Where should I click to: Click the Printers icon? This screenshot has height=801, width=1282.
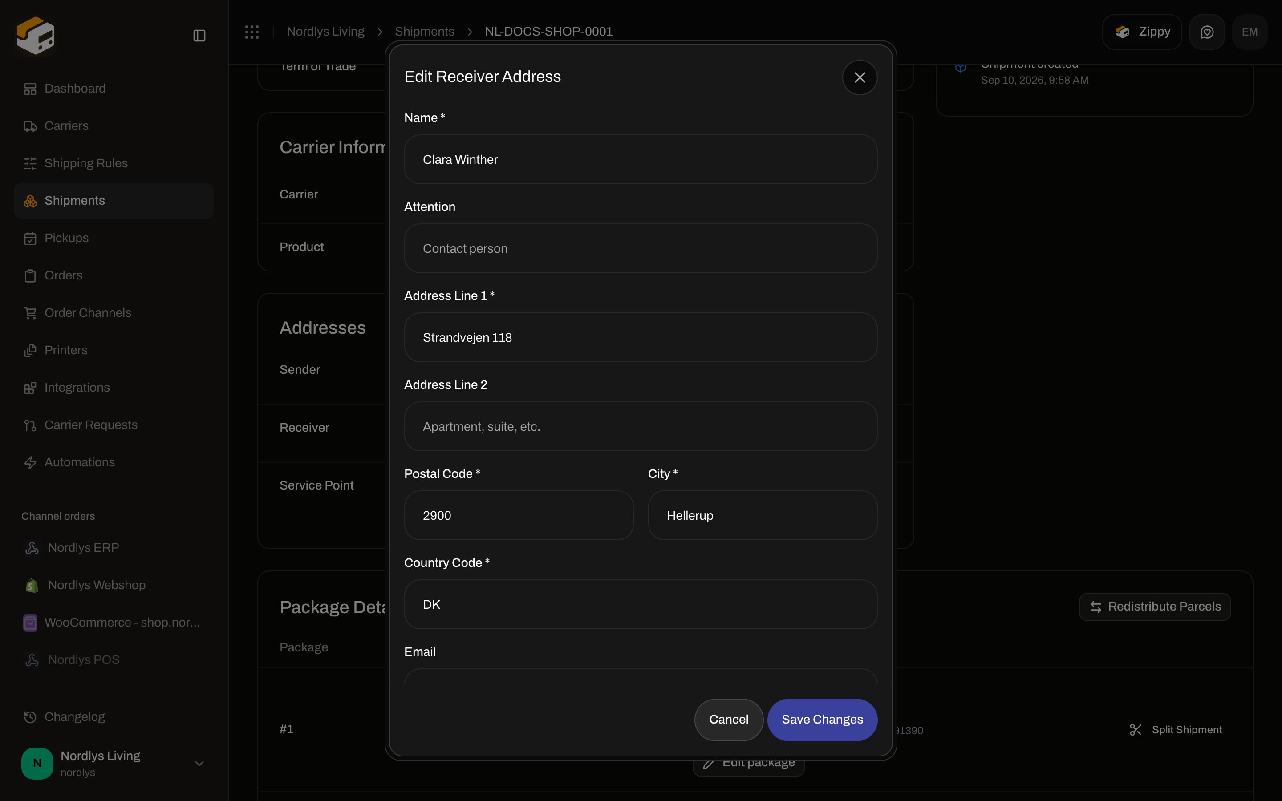click(x=30, y=351)
